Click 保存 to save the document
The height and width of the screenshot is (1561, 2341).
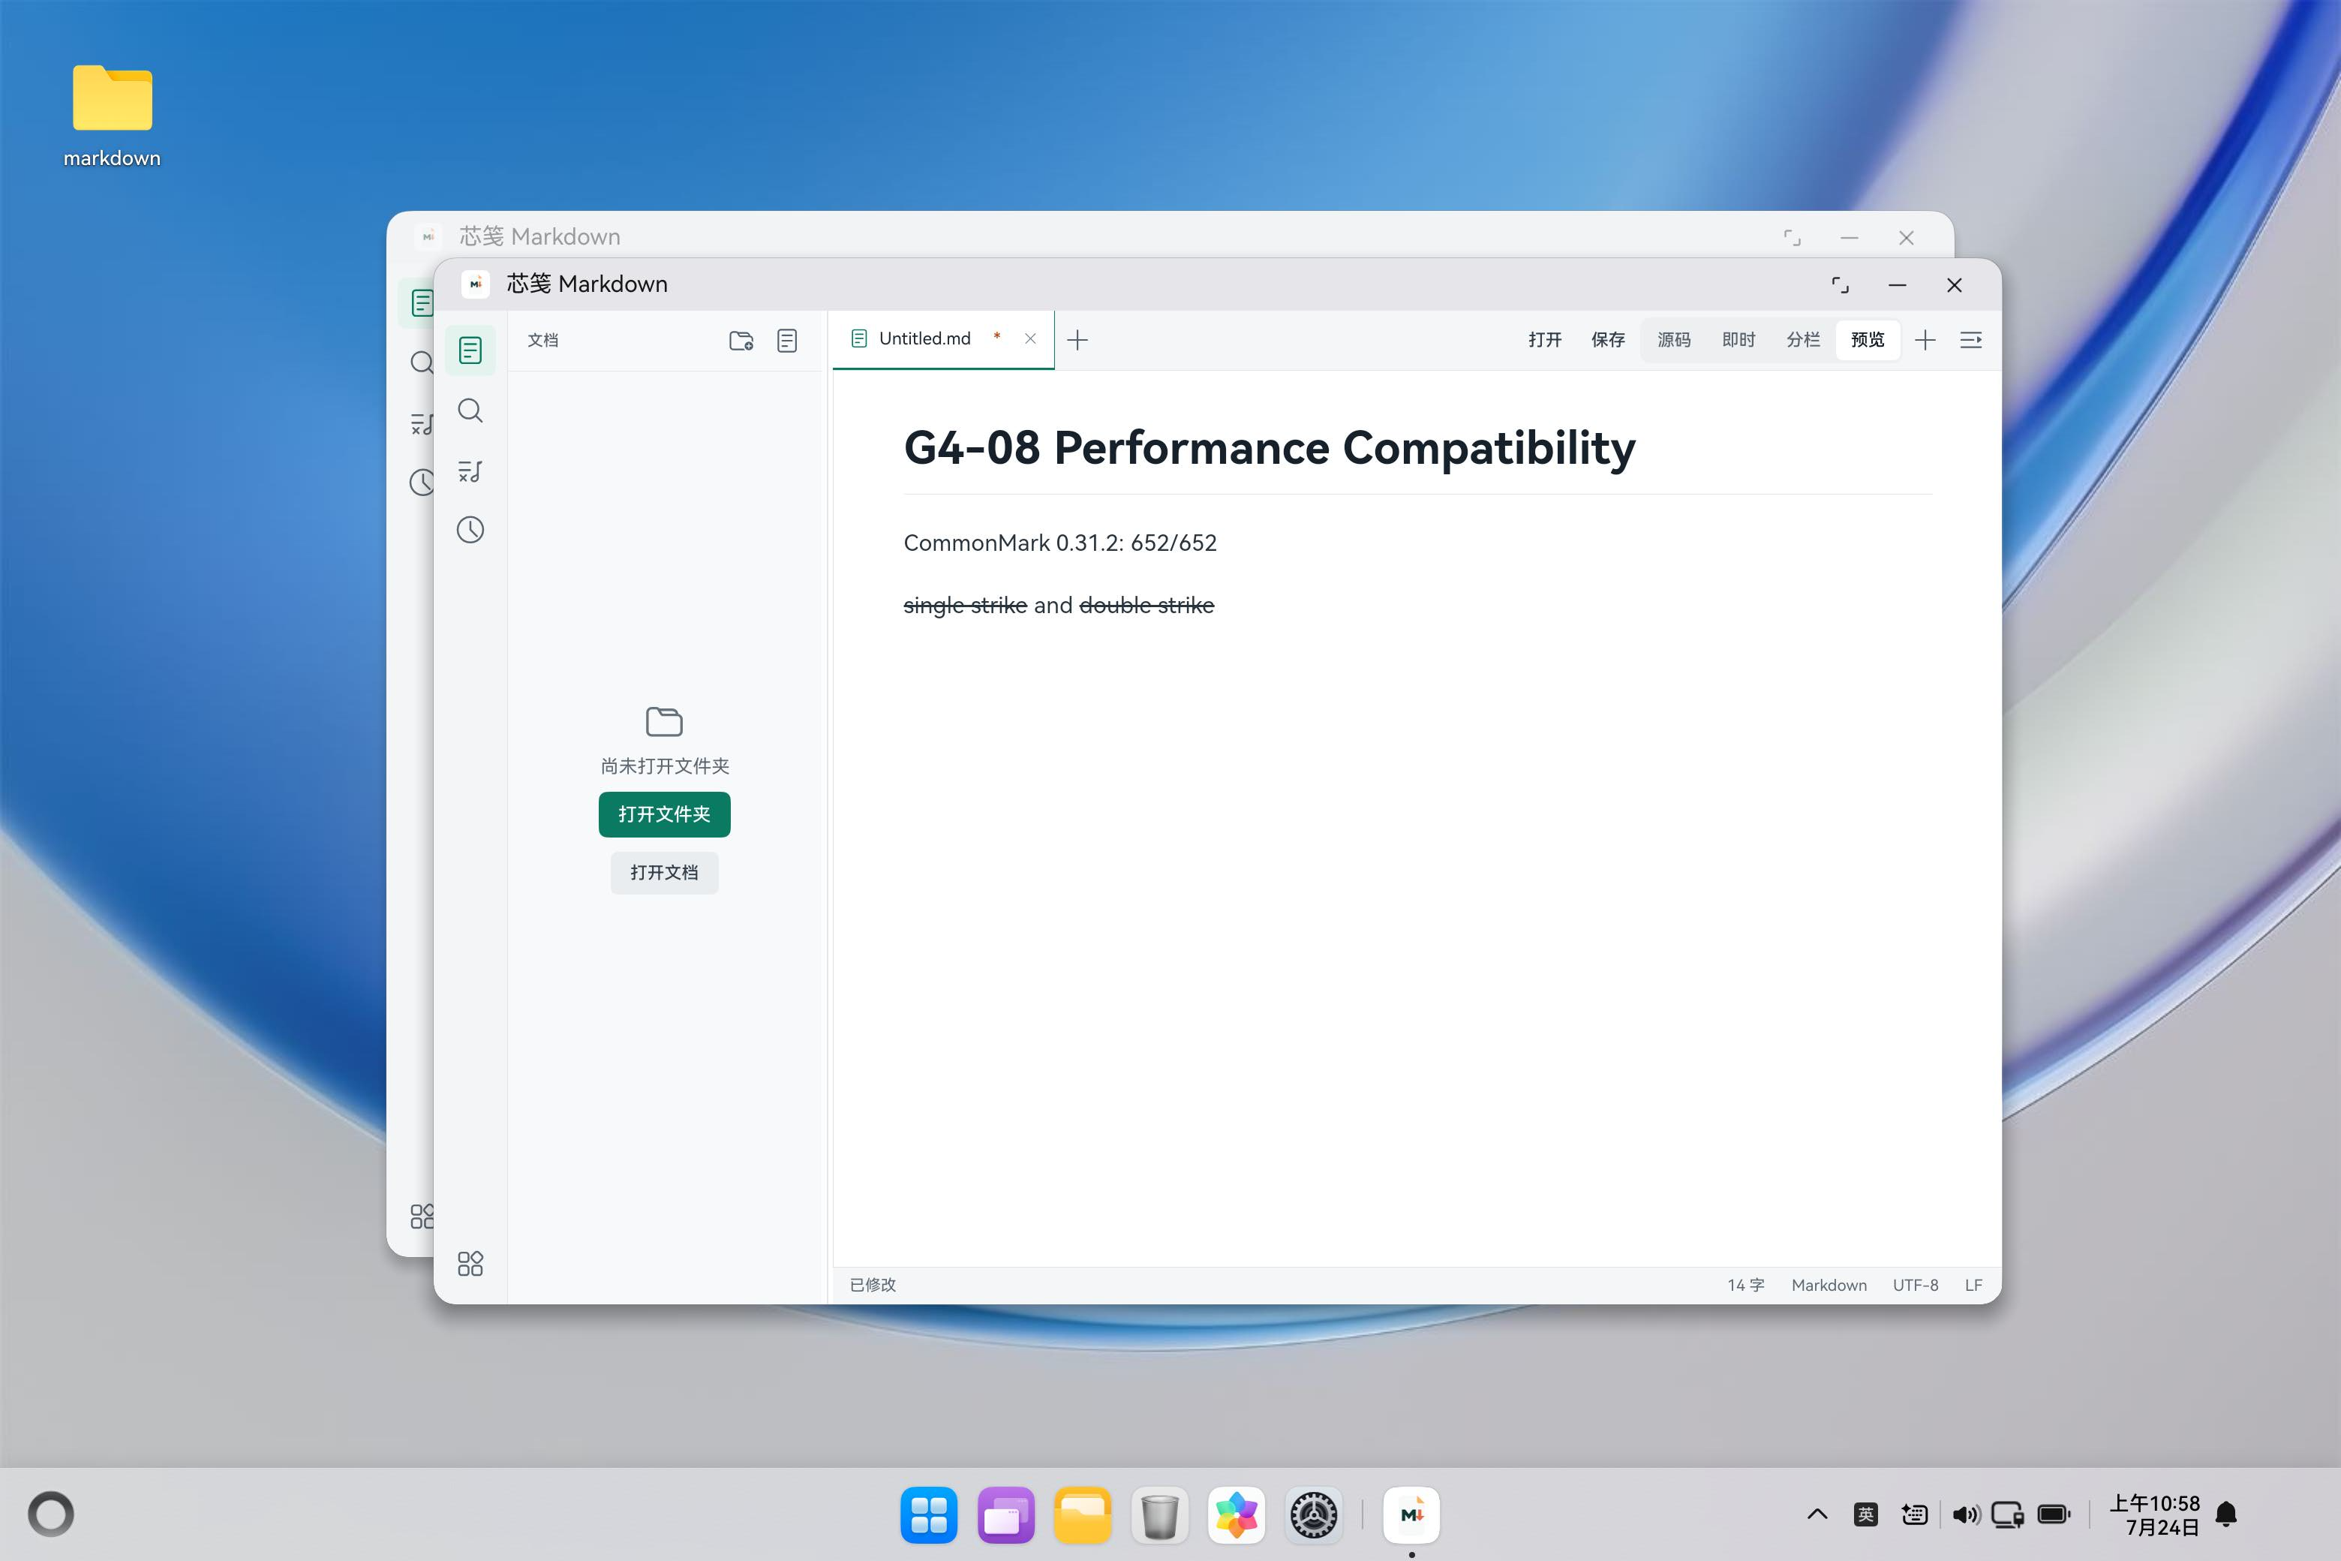[x=1607, y=341]
